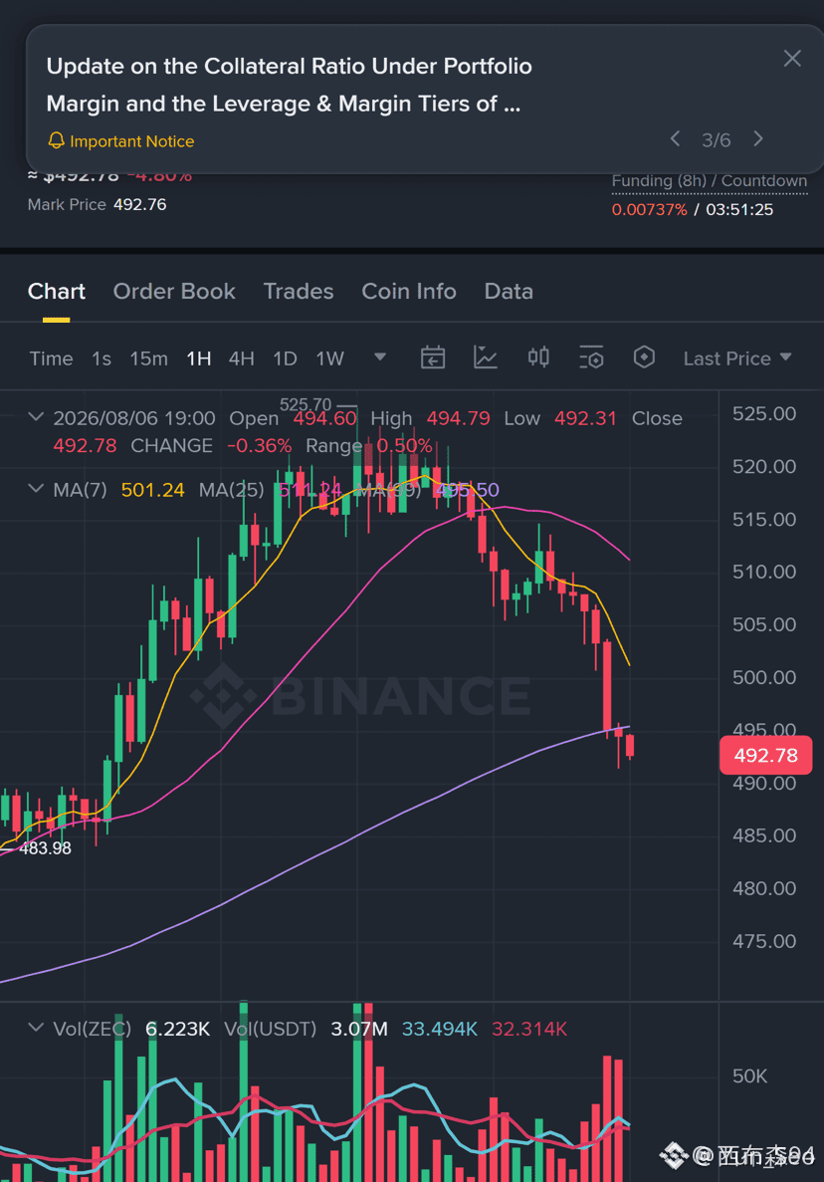The height and width of the screenshot is (1182, 824).
Task: Open the go-to-date calendar icon
Action: pyautogui.click(x=432, y=357)
